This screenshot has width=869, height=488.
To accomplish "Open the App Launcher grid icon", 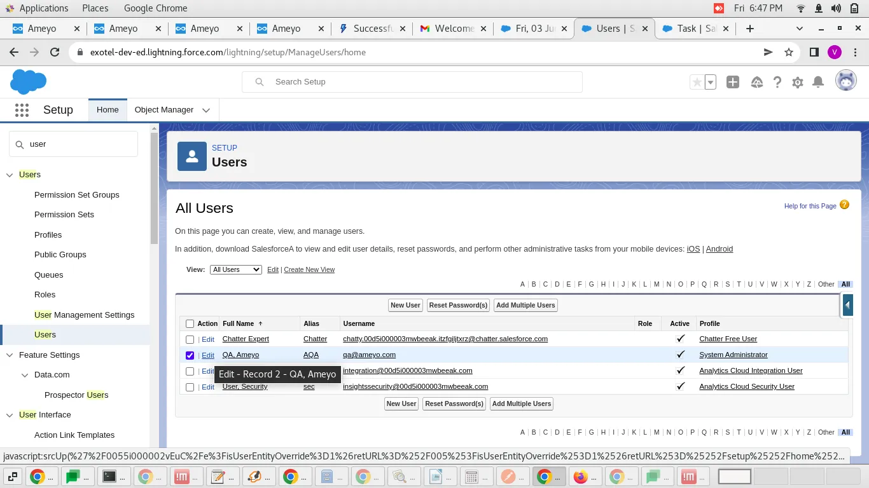I will pos(22,110).
